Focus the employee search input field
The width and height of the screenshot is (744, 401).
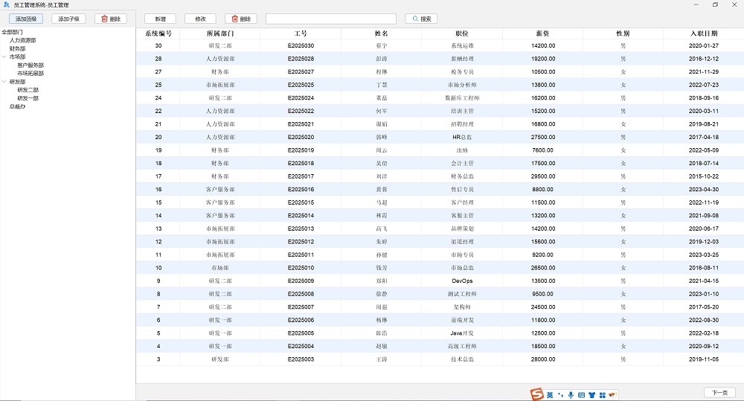pos(331,19)
